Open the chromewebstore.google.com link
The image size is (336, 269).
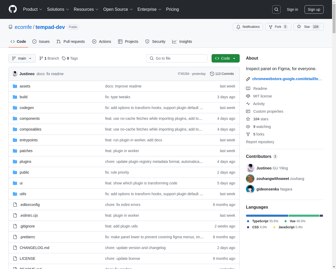pos(287,79)
